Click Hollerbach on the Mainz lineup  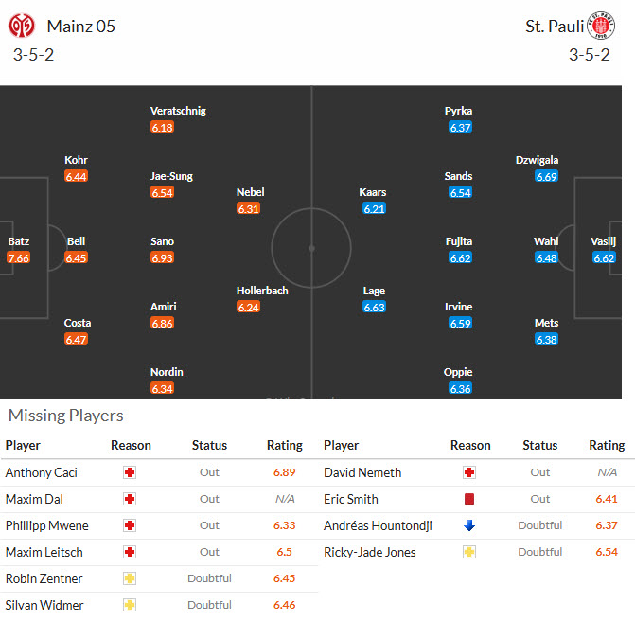point(262,291)
